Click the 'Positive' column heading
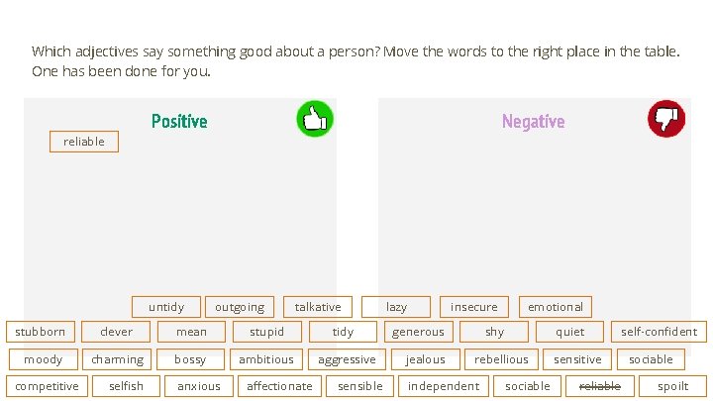This screenshot has height=401, width=713. (179, 122)
